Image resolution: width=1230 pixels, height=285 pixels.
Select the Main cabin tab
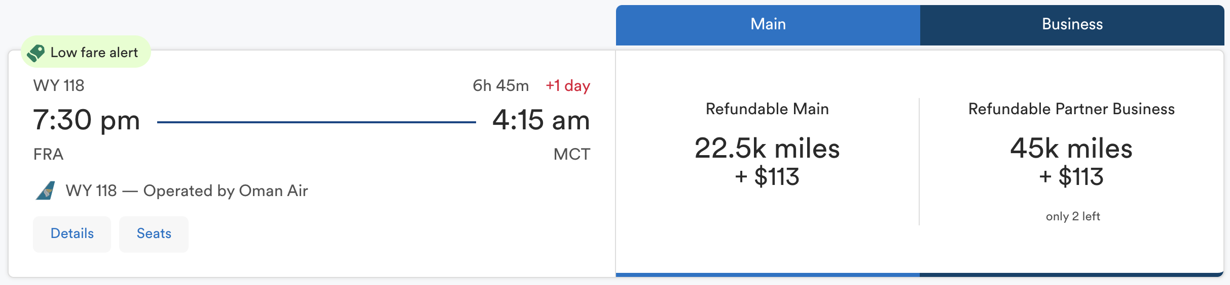[x=768, y=25]
